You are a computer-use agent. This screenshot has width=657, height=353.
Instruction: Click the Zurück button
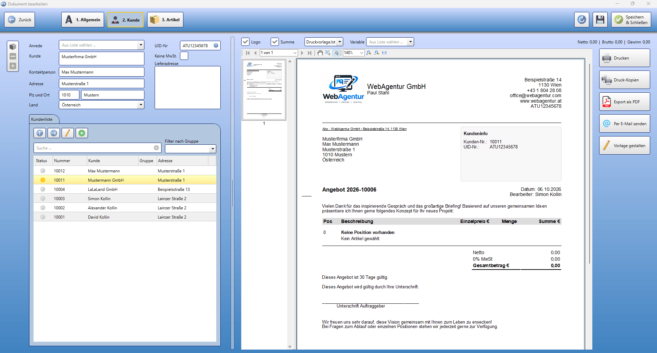20,19
